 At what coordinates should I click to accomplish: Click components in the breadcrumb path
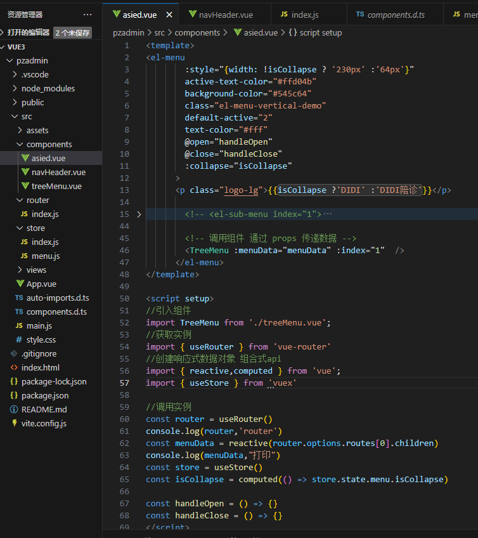197,32
